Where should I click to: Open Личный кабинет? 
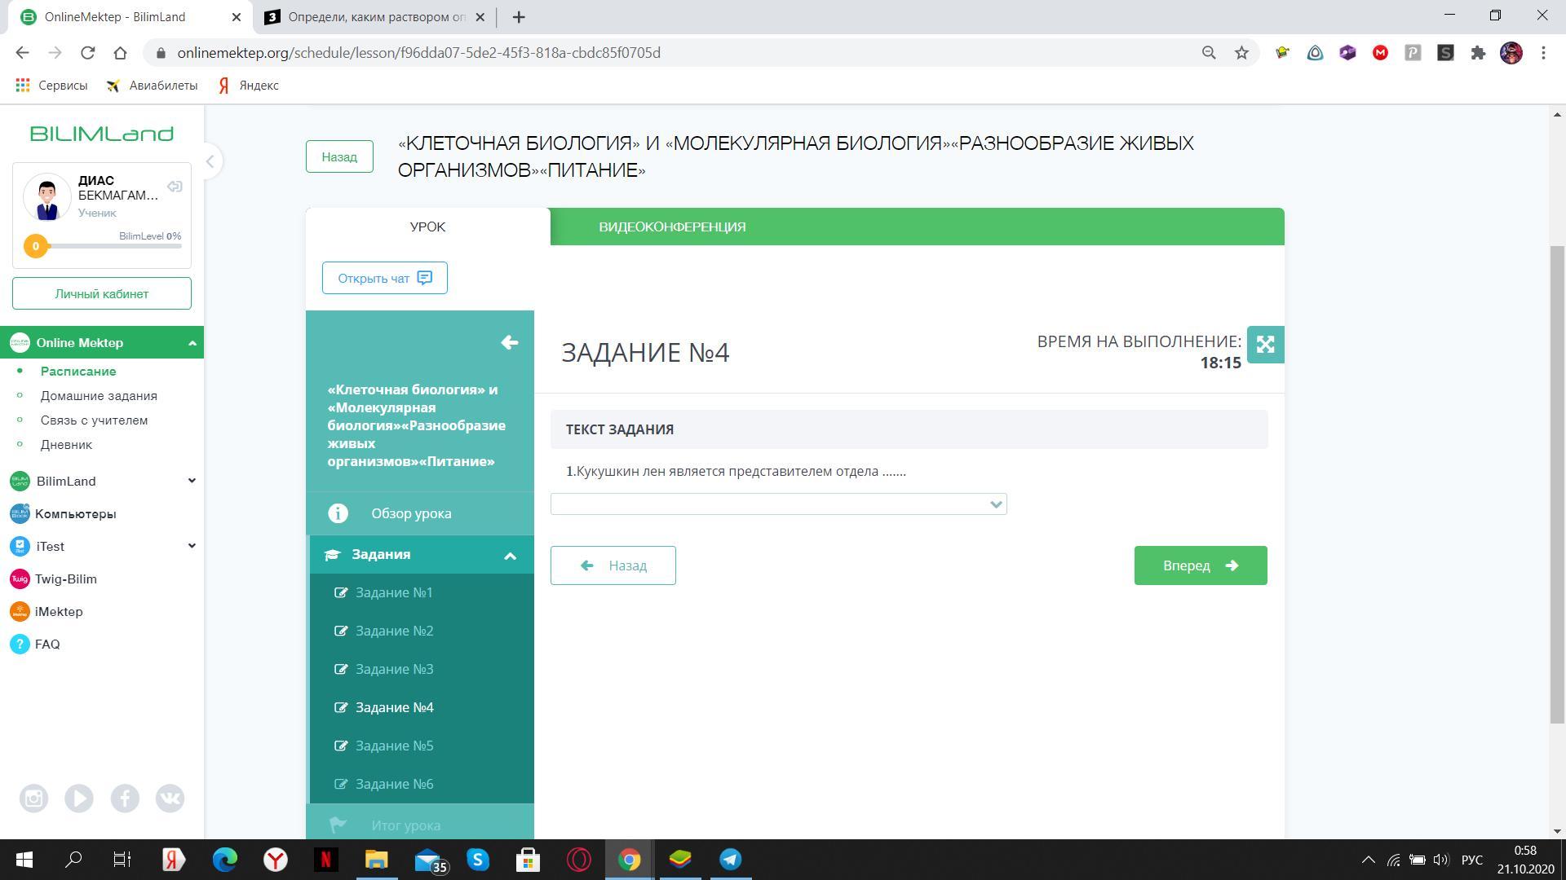click(102, 293)
